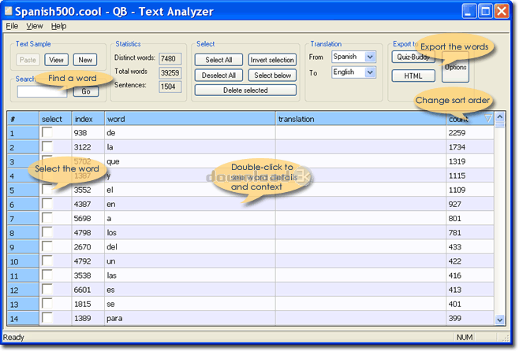Export to HTML button
Viewport: 519px width, 351px height.
tap(413, 76)
